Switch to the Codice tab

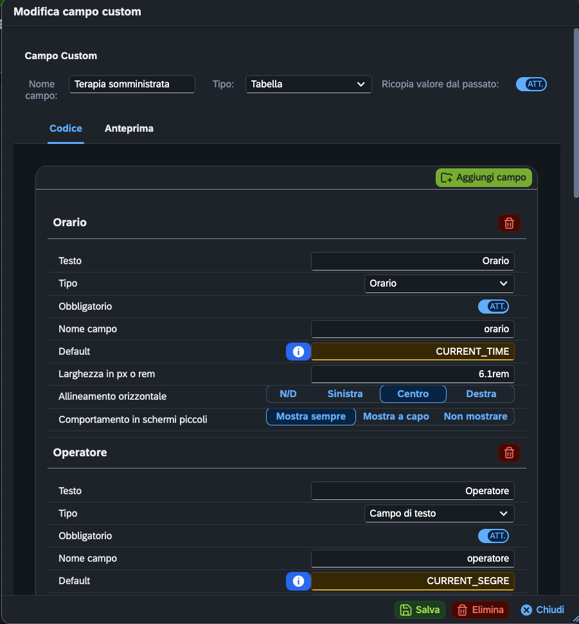[x=66, y=129]
